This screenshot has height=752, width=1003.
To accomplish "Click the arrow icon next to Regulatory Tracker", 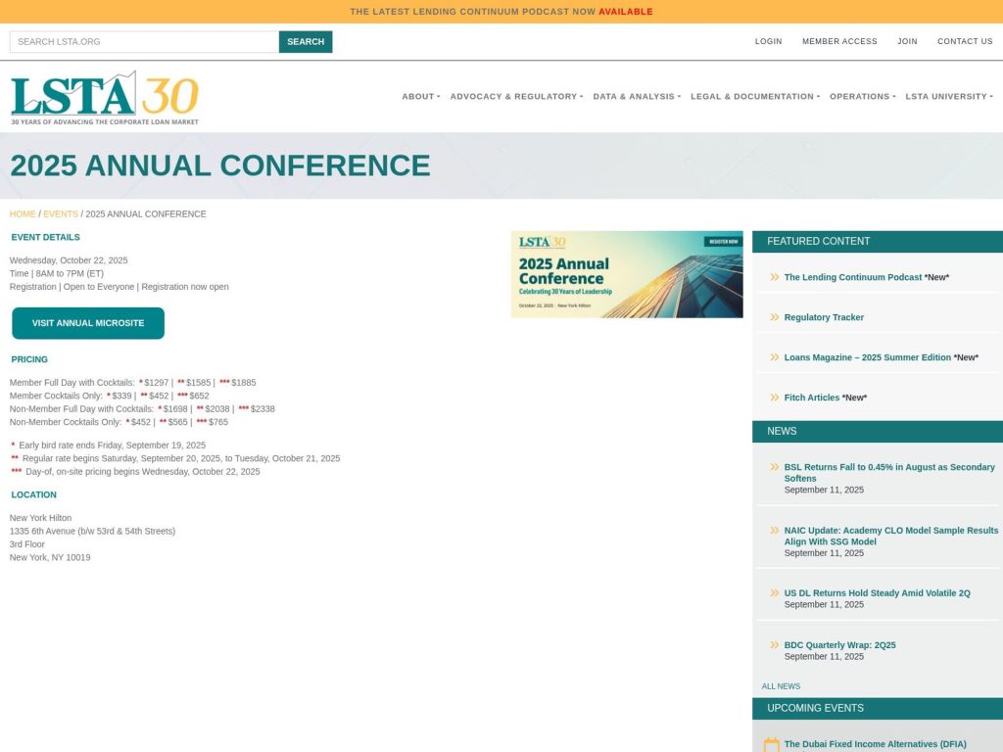I will (773, 317).
